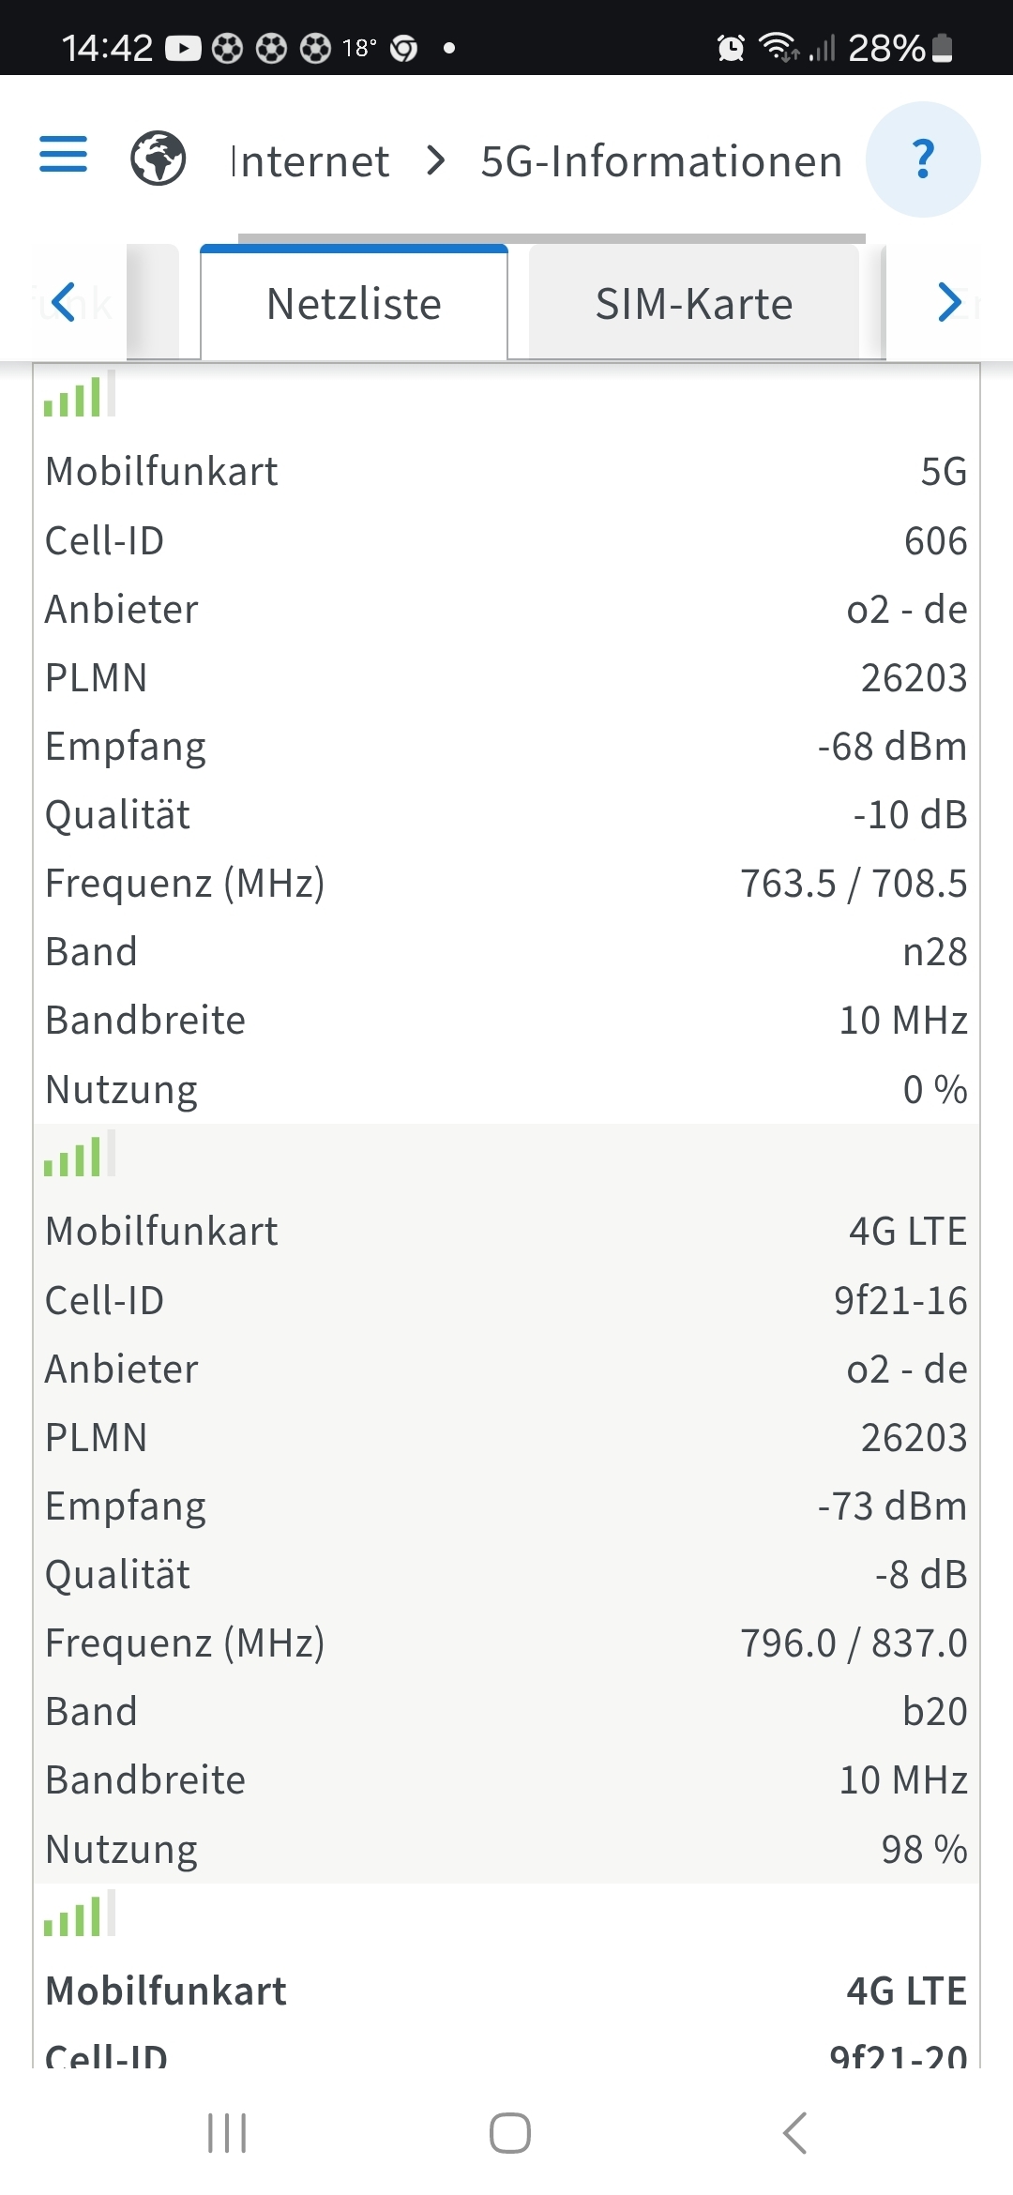This screenshot has height=2195, width=1013.
Task: Open help with question mark button
Action: coord(923,159)
